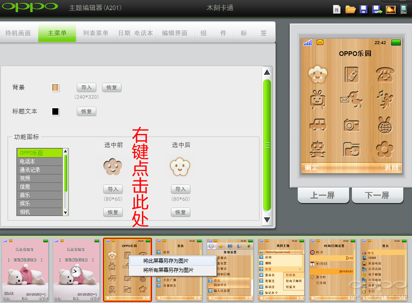Switch to the 编辑界面 tab

175,33
